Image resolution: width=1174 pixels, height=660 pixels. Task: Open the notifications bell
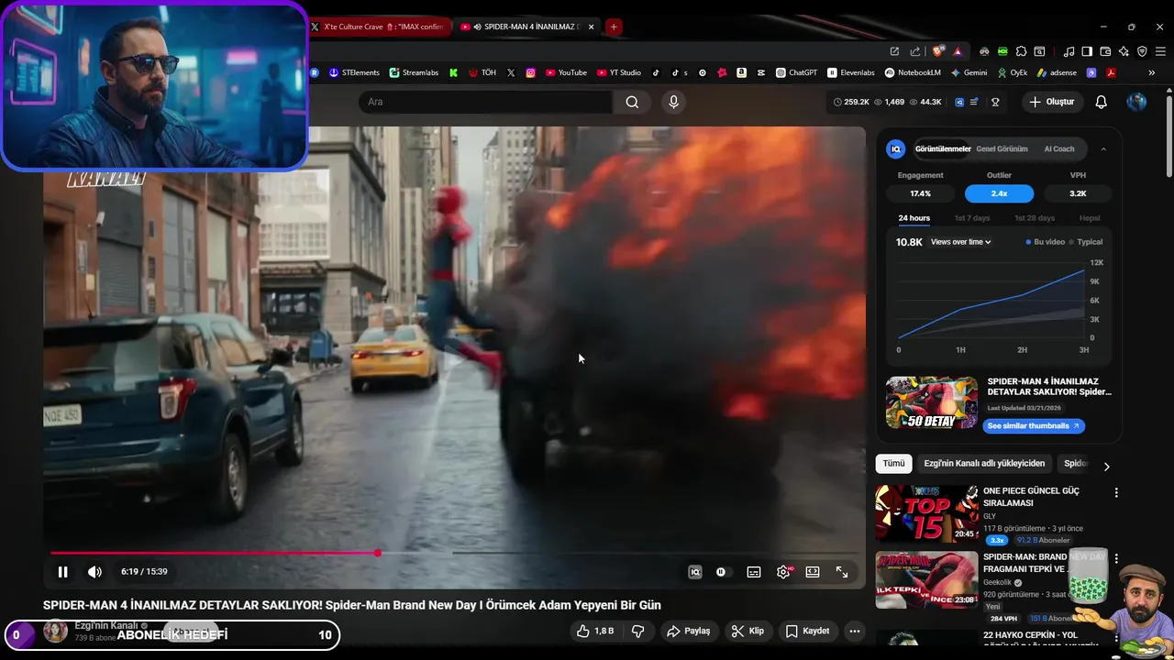tap(1102, 102)
